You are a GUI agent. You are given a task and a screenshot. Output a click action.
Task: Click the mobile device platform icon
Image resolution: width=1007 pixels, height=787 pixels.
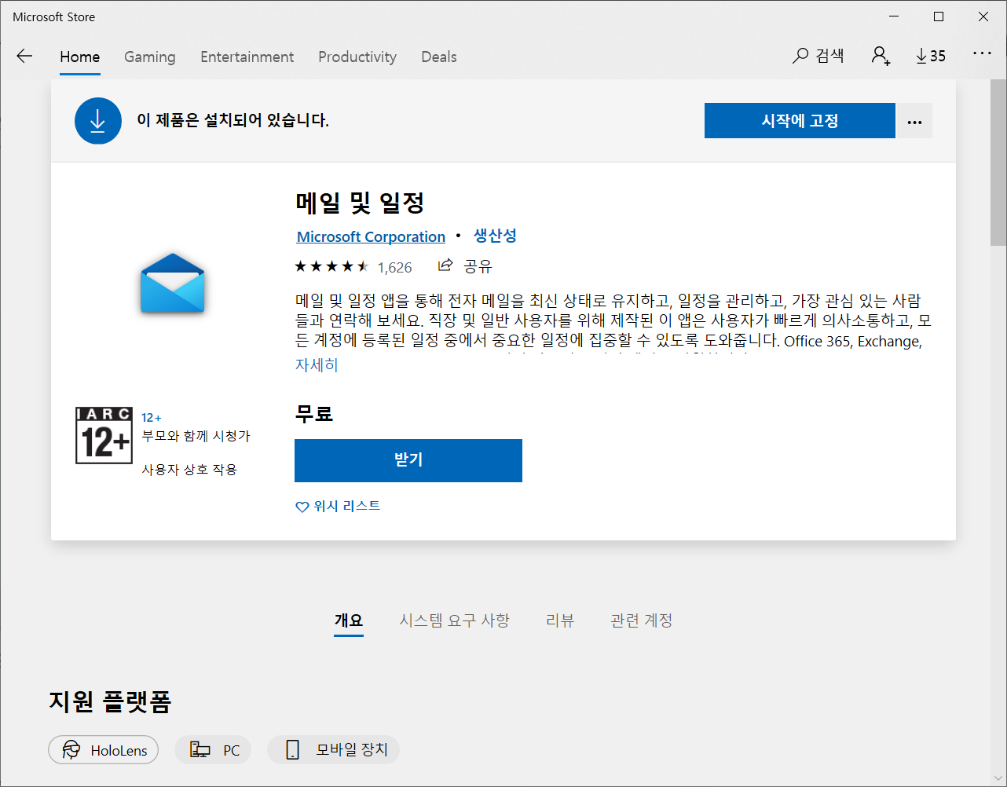point(292,750)
